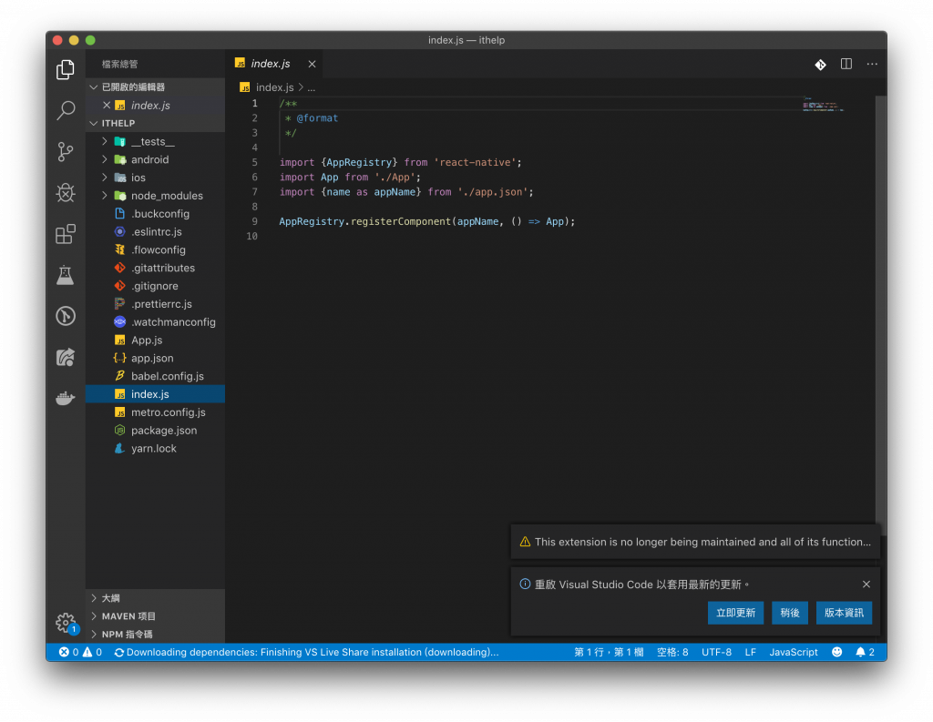The image size is (933, 722).
Task: Change indentation via 空格: 8 status item
Action: (x=672, y=653)
